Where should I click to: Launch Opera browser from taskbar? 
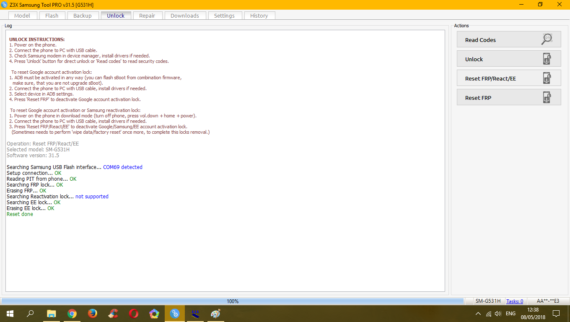[134, 313]
